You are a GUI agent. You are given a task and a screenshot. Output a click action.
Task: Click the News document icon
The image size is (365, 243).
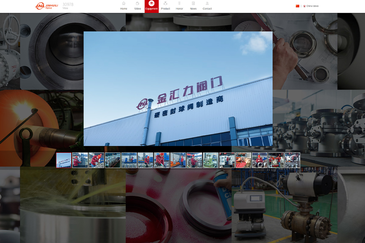point(193,4)
